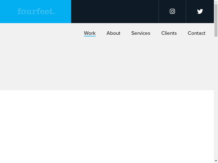Open the Contact page link
This screenshot has height=163, width=218.
click(x=196, y=33)
